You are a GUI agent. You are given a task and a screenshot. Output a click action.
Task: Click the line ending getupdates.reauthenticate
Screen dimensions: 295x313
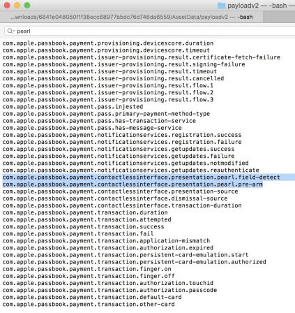[x=131, y=170]
